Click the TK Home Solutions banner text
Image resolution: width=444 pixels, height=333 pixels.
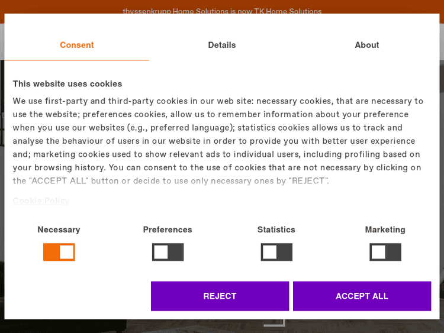pyautogui.click(x=222, y=11)
